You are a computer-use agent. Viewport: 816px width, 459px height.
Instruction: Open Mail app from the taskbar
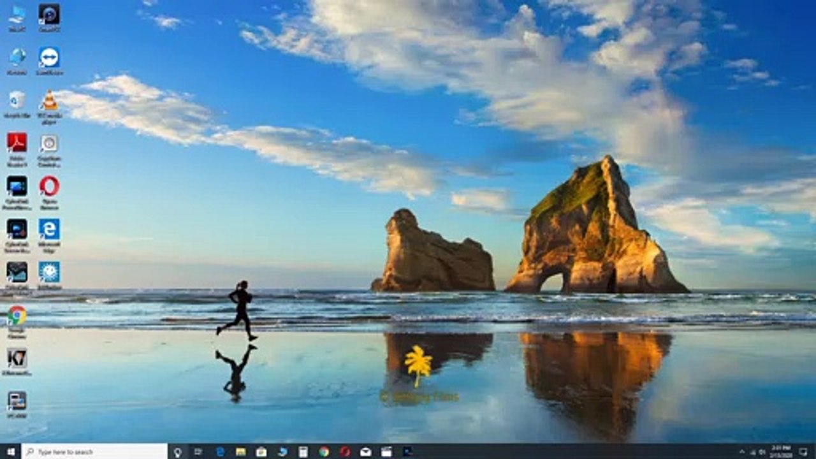pos(365,451)
